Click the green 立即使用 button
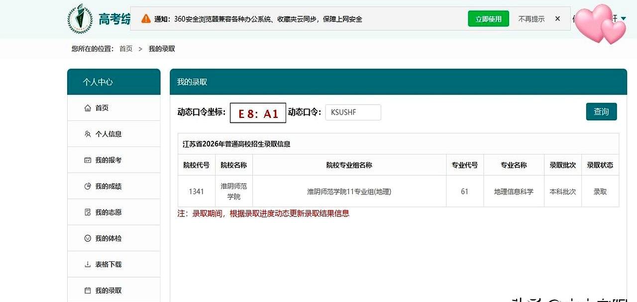This screenshot has width=637, height=302. (489, 19)
